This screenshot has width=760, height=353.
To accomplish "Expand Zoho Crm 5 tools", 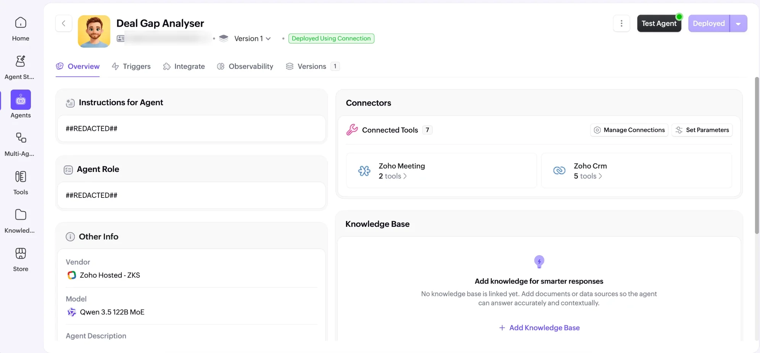I will pyautogui.click(x=588, y=176).
